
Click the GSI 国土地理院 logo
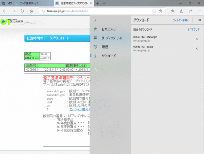tap(12, 22)
